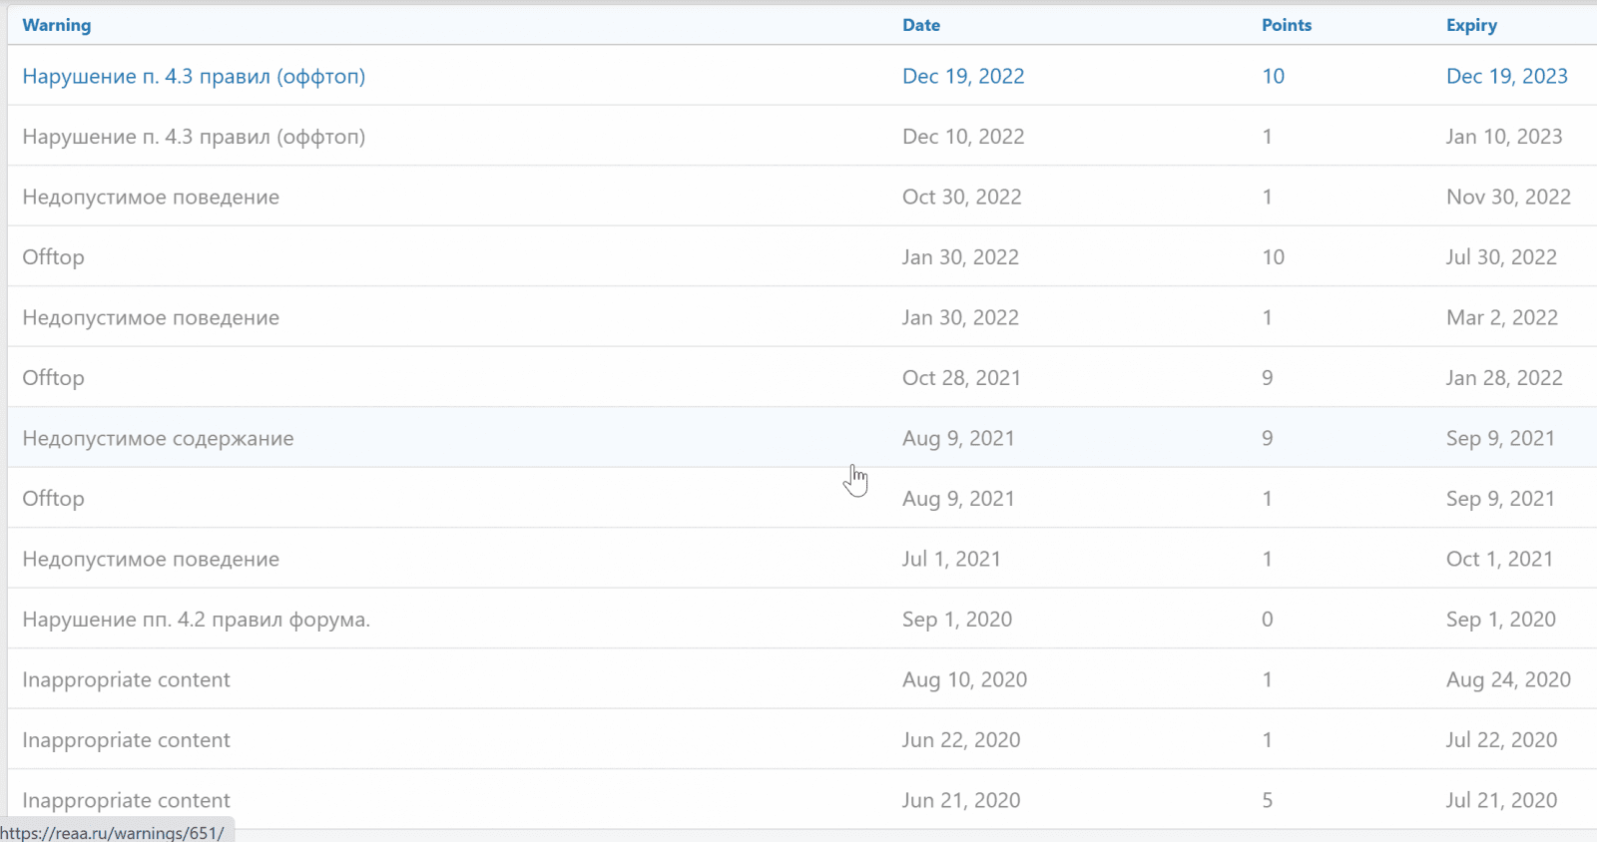This screenshot has height=842, width=1597.
Task: Select Inappropriate content warning dated Jun 21, 2020
Action: (x=126, y=800)
